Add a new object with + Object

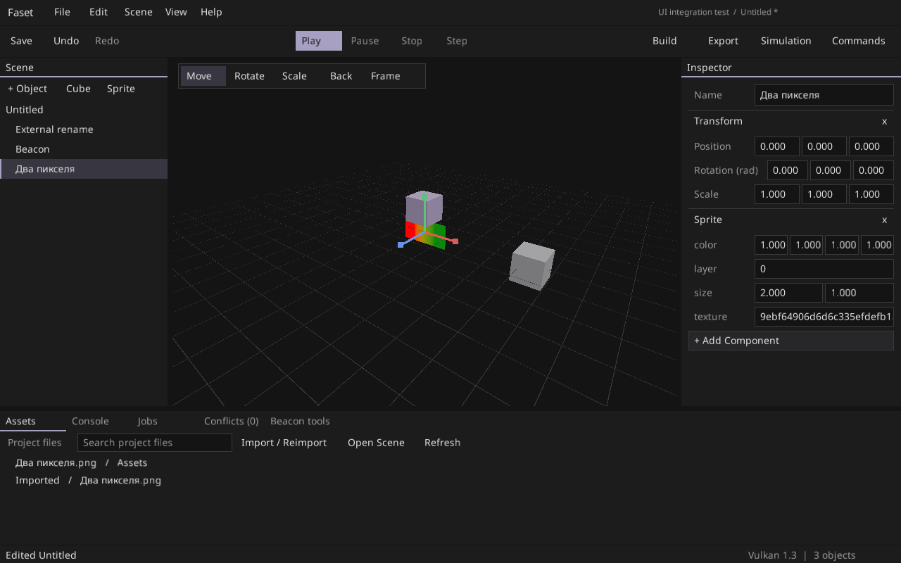point(27,89)
